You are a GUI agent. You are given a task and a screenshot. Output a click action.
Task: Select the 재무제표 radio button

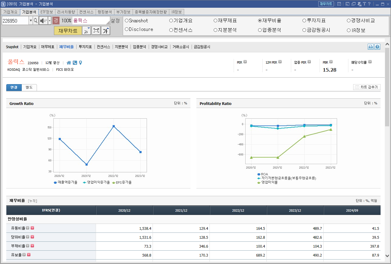click(215, 21)
